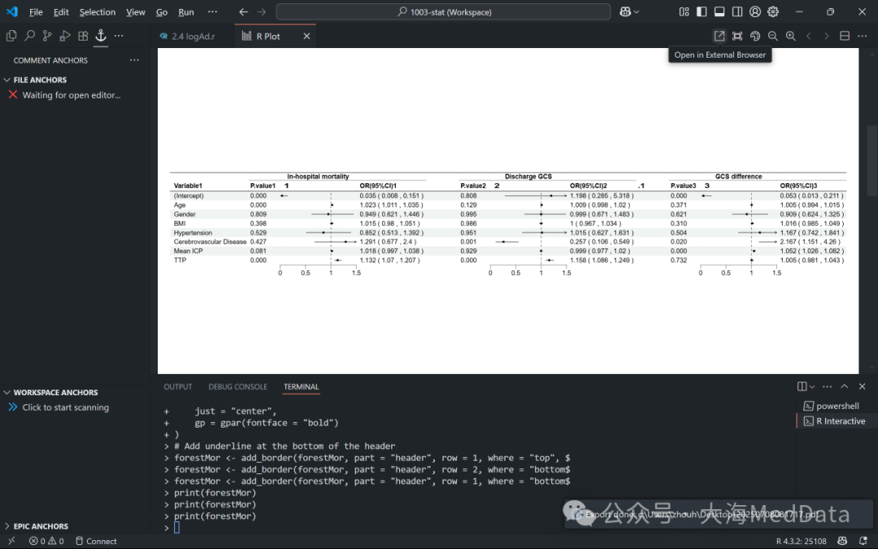Image resolution: width=878 pixels, height=549 pixels.
Task: Click remote window icon in status bar
Action: coord(11,541)
